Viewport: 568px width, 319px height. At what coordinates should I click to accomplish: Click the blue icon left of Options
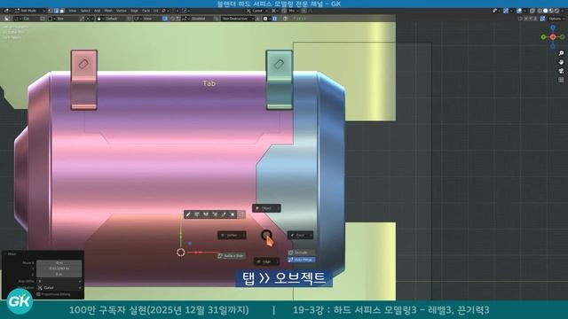pyautogui.click(x=542, y=19)
